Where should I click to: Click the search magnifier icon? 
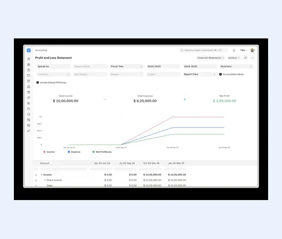pos(182,50)
